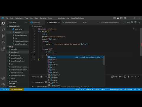Toggle primary side bar layout icon
Screen dimensions: 142x107
[114, 18]
